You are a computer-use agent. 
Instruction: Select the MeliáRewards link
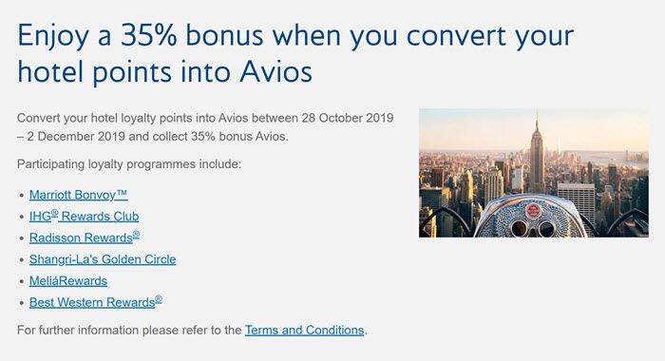pos(68,281)
